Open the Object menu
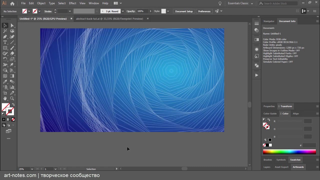 coord(41,3)
